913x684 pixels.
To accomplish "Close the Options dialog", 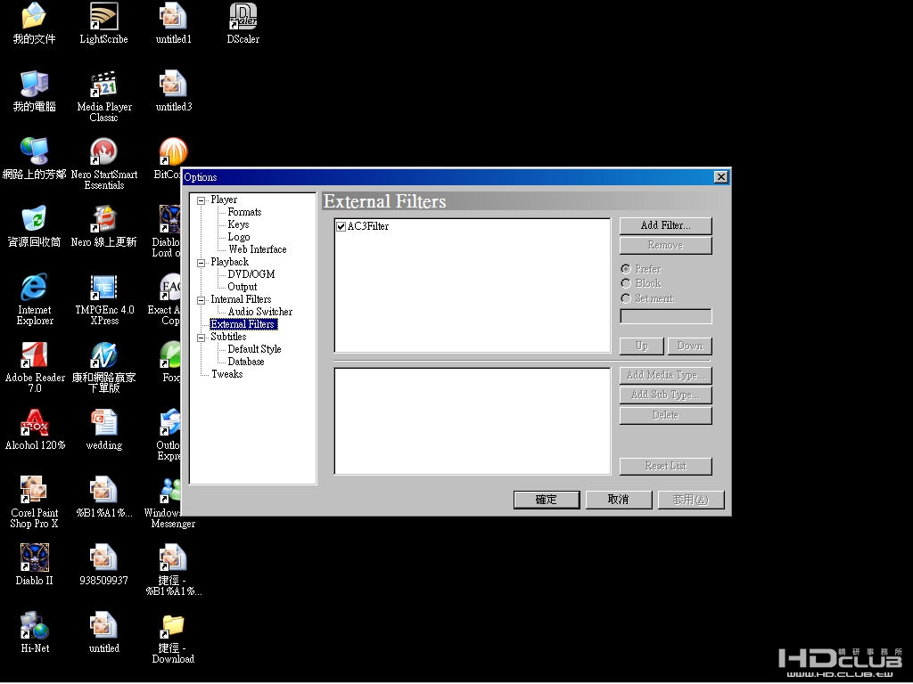I will point(720,177).
